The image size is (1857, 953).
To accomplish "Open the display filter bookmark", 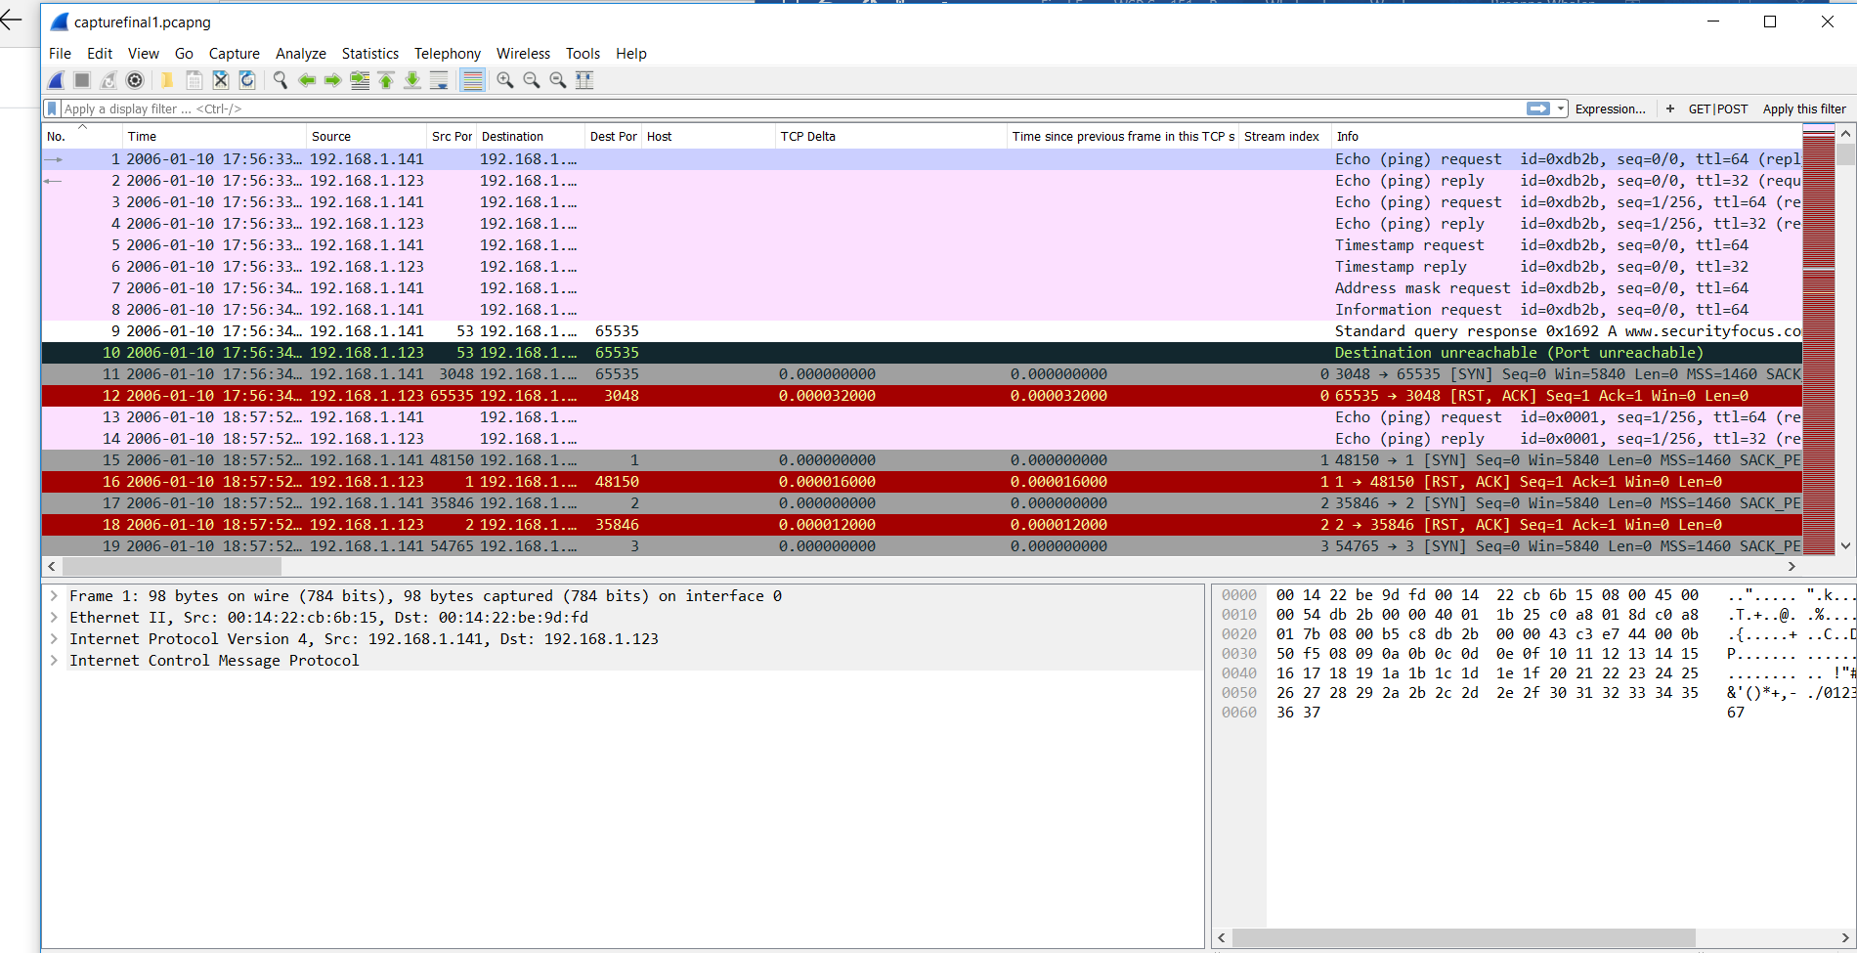I will point(53,108).
